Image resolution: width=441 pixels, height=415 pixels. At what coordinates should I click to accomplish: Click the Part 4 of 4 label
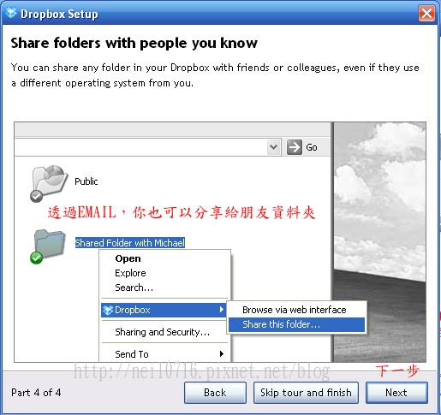click(36, 393)
